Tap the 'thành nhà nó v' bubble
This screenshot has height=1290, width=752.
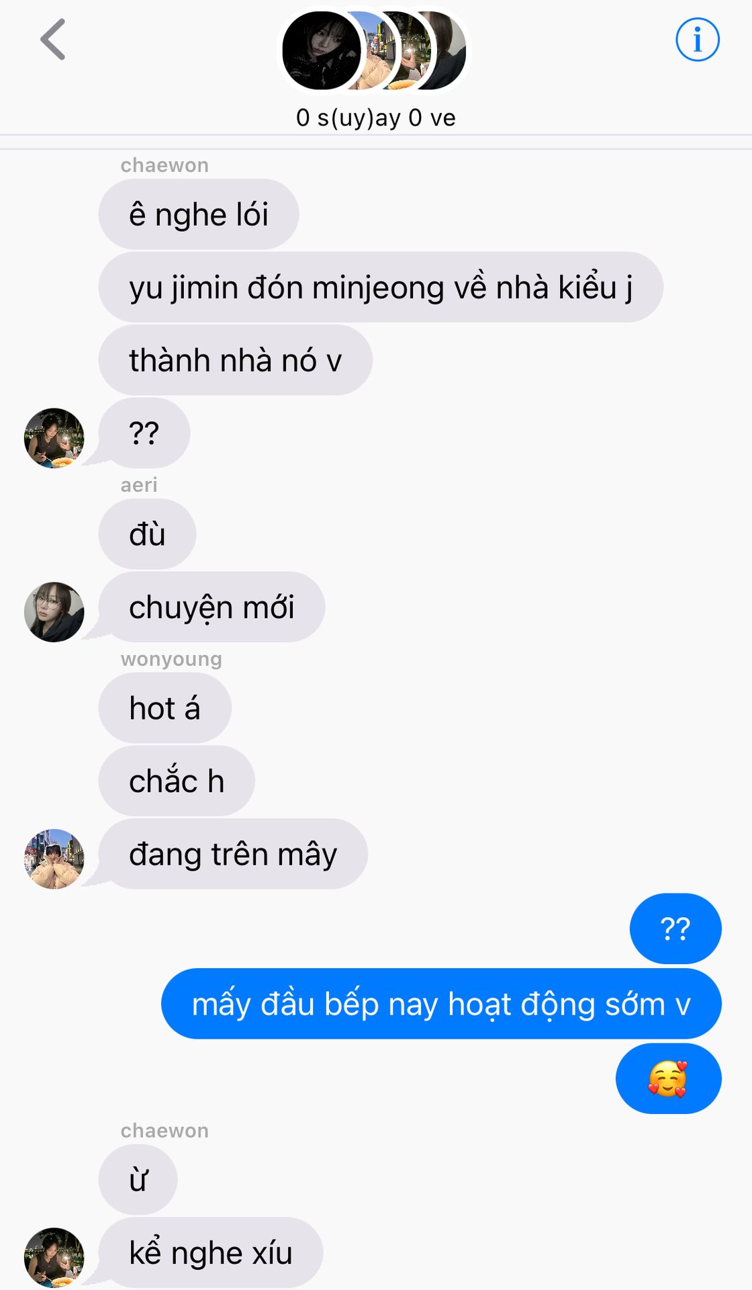tap(236, 360)
